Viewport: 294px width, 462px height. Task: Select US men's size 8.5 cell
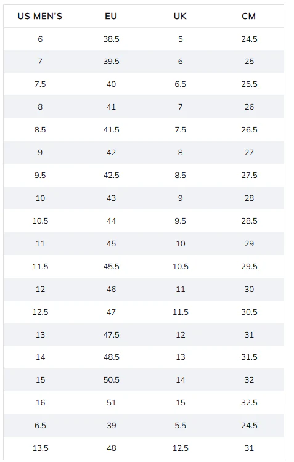pos(40,130)
